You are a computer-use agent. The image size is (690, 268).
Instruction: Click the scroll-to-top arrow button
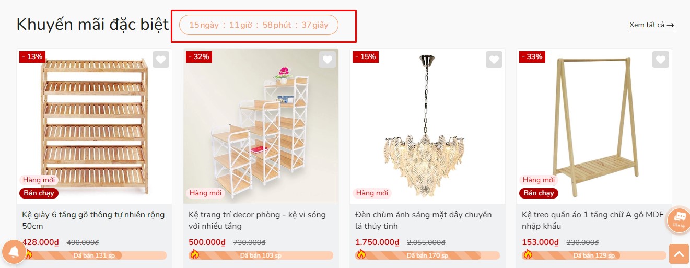[x=679, y=254]
